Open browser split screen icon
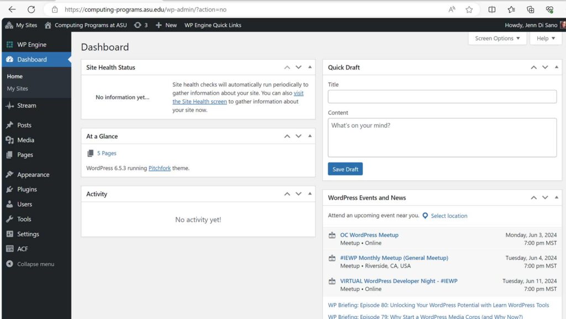Screen dimensions: 566x319 point(491,10)
